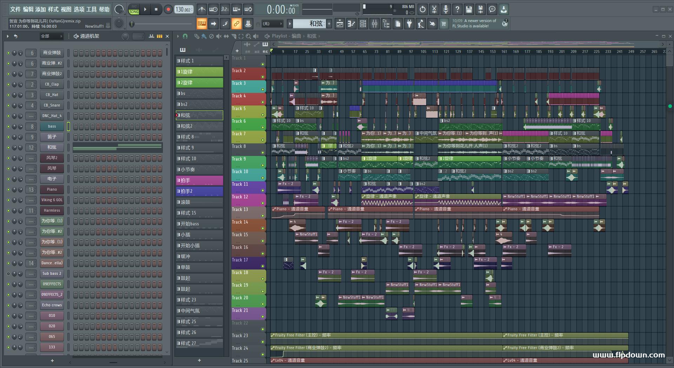Open the 样式 (Pattern) menu

coord(53,9)
